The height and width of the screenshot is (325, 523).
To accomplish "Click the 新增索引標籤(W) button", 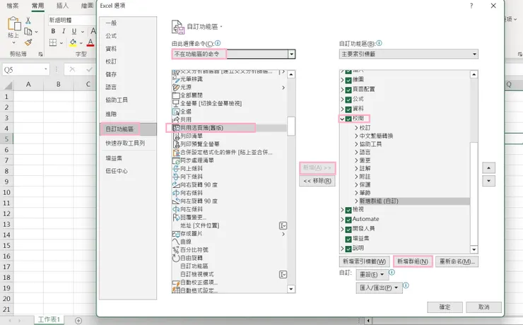I will tap(364, 261).
